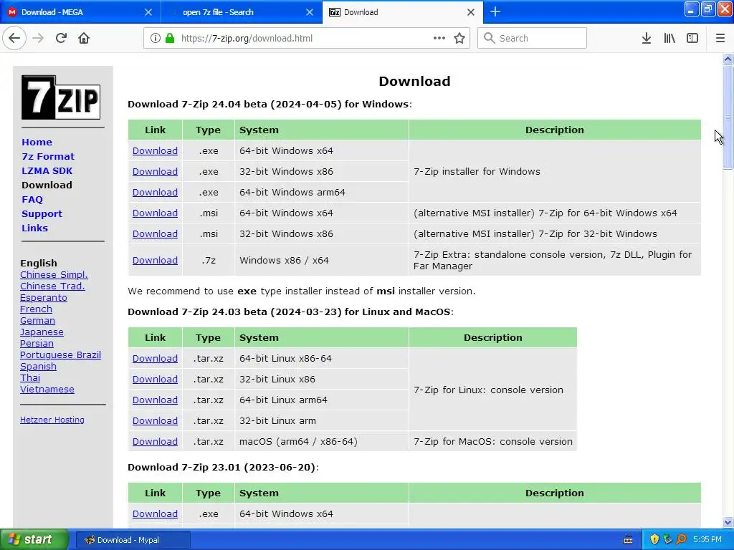Switch language to Persian
Screen dimensions: 734x550
coord(37,344)
